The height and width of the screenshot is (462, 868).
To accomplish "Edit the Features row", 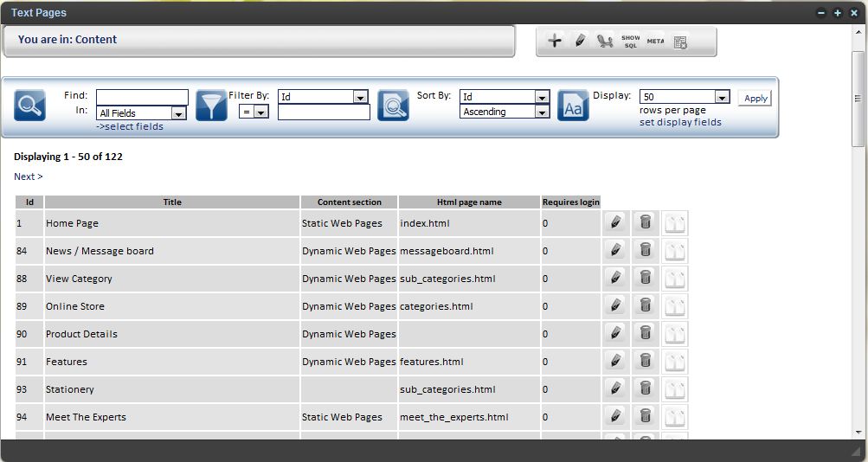I will 615,362.
